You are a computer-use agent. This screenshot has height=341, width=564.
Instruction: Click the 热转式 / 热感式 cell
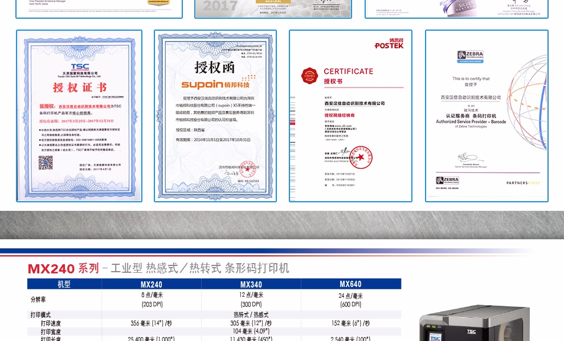[x=251, y=315]
